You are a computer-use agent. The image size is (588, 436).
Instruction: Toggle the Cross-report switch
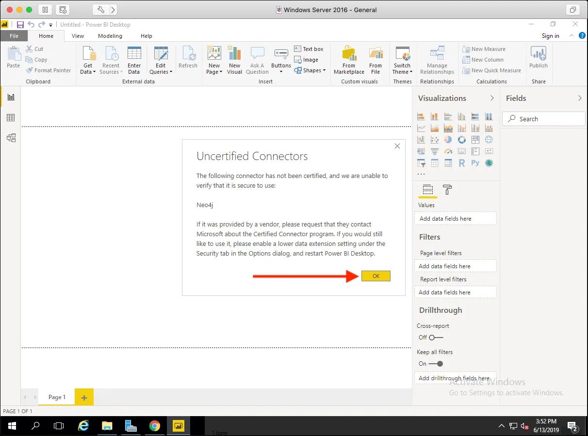(436, 338)
